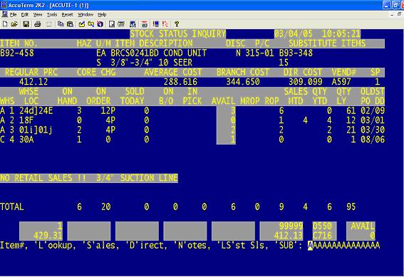The width and height of the screenshot is (404, 277).
Task: Click the New session toolbar icon
Action: tap(5, 24)
